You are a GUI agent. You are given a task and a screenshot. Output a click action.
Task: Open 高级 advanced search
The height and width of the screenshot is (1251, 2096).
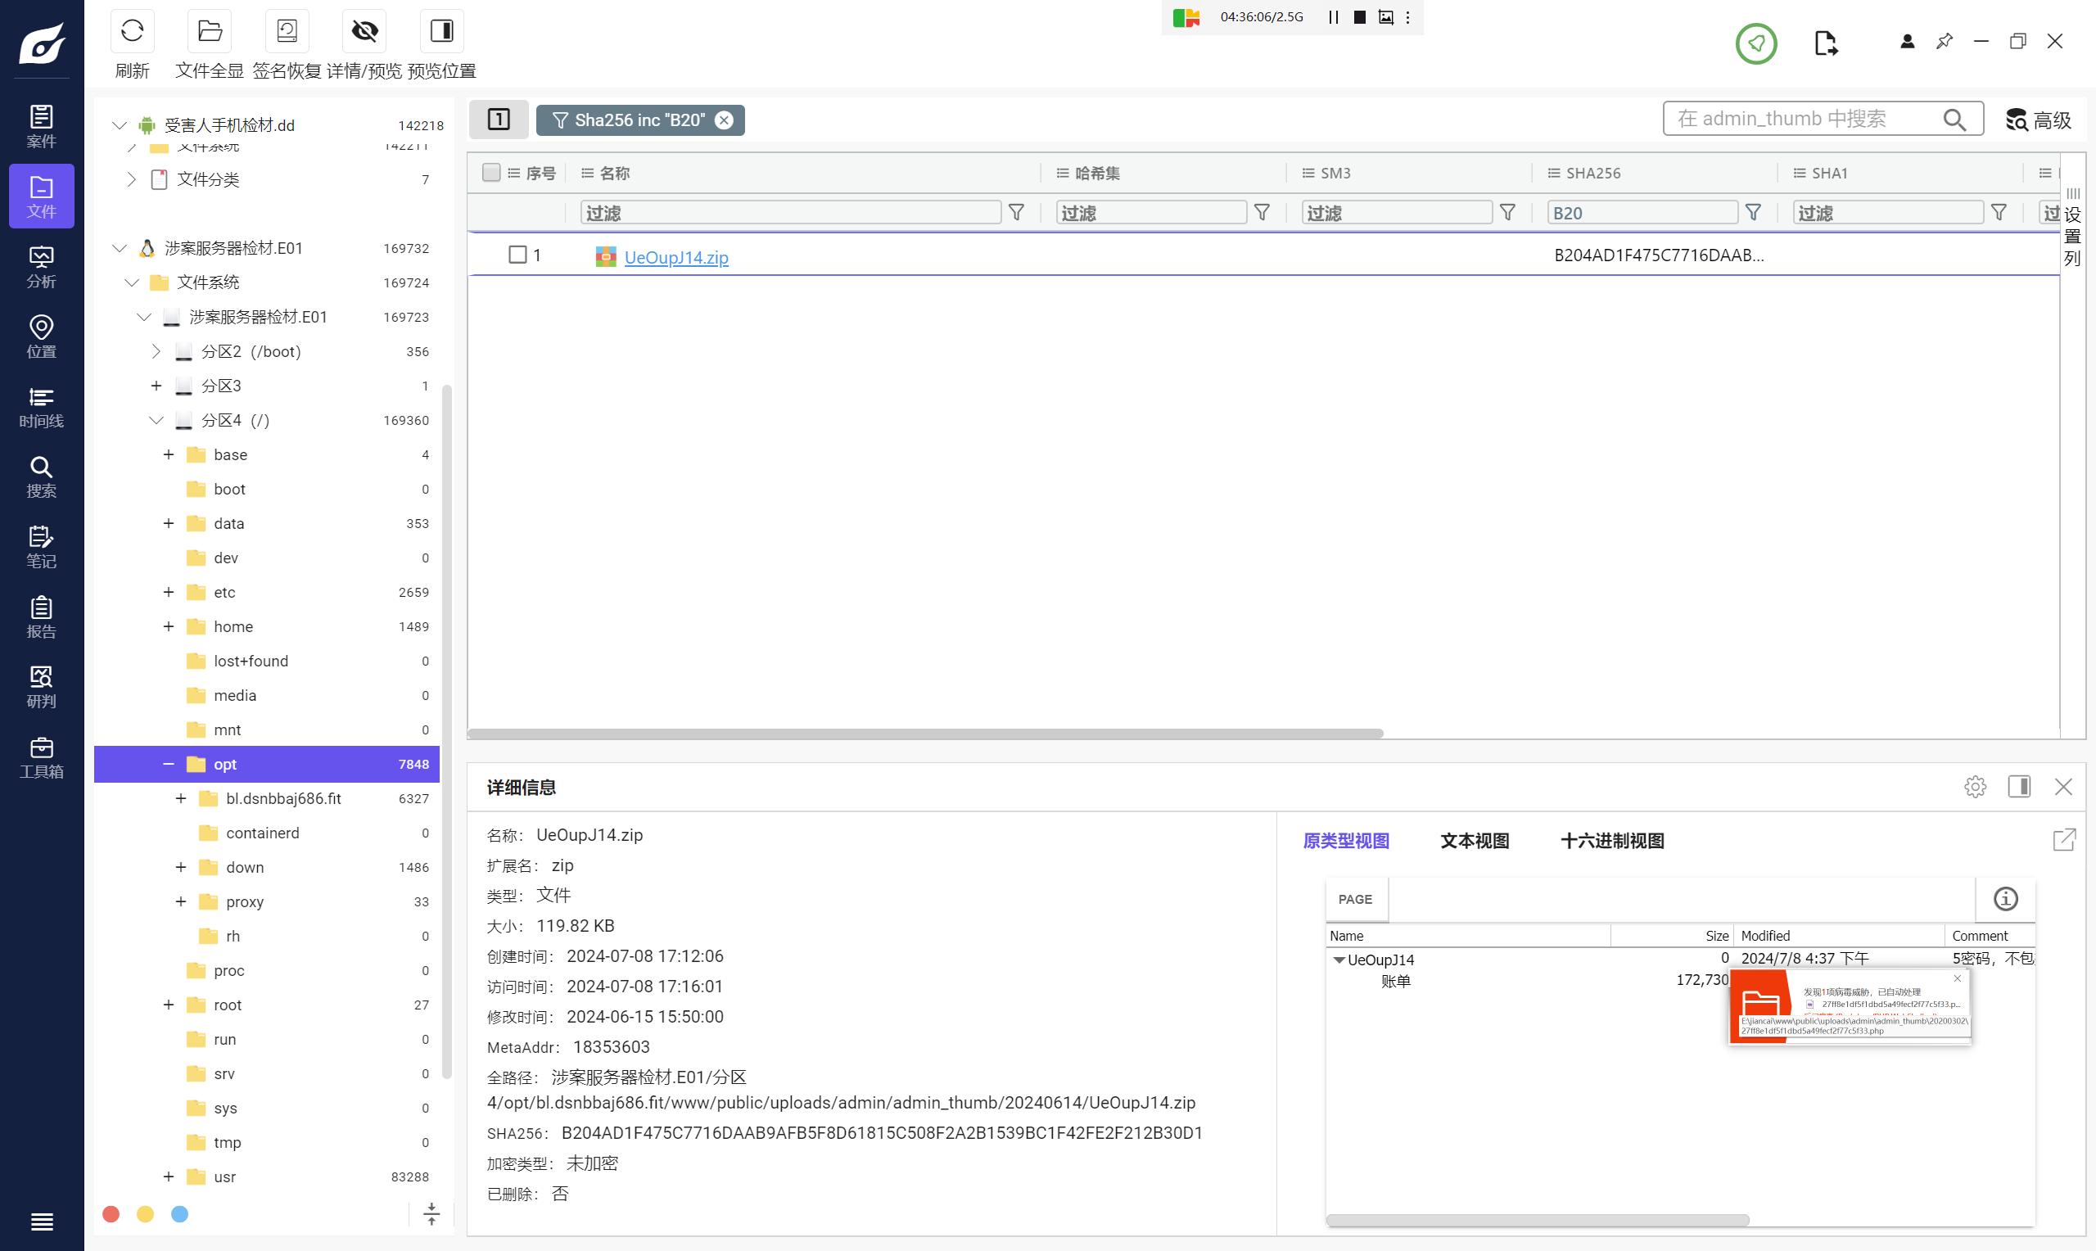tap(2039, 120)
